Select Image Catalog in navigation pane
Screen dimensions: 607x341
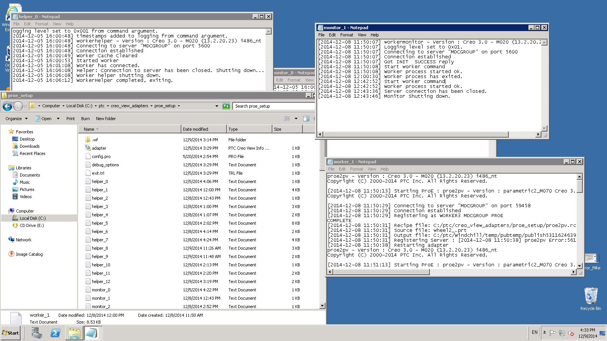click(29, 254)
